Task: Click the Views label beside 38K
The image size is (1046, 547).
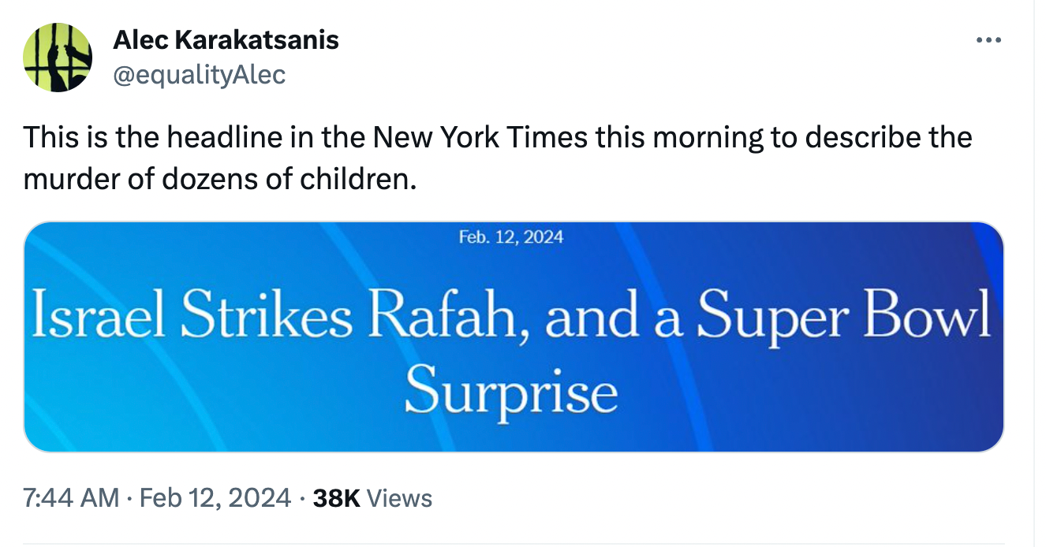Action: pos(399,497)
